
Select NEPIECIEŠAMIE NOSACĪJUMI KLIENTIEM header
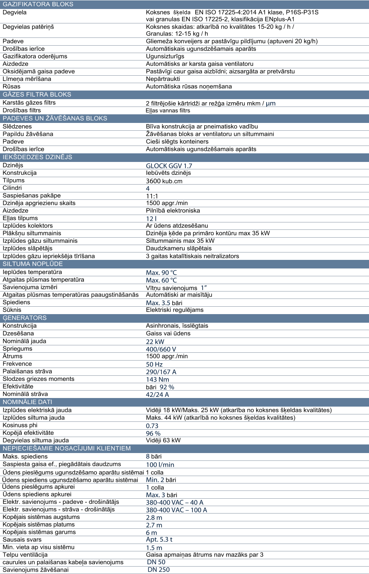(184, 448)
